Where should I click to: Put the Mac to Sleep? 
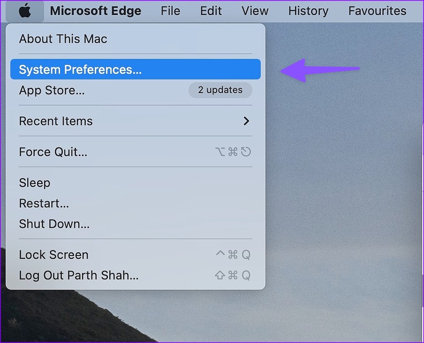136,183
